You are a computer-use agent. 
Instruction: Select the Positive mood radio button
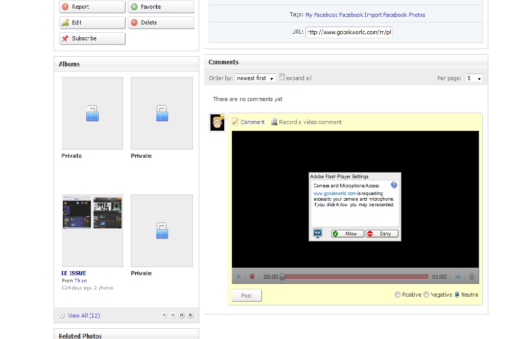[x=398, y=295]
